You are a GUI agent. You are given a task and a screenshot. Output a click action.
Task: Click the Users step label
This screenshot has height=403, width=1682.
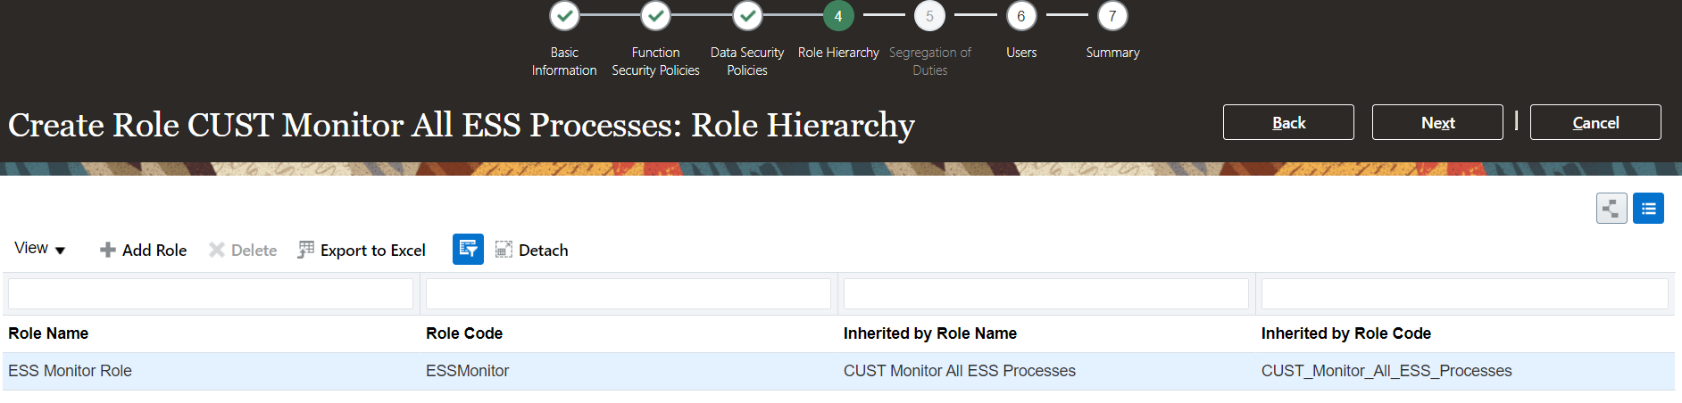(1021, 53)
